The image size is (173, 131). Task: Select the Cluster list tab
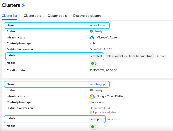tap(9, 16)
